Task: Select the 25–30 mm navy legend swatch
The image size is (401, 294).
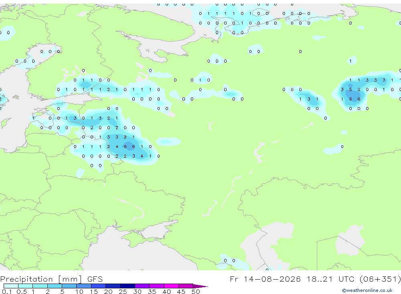Action: pyautogui.click(x=128, y=286)
